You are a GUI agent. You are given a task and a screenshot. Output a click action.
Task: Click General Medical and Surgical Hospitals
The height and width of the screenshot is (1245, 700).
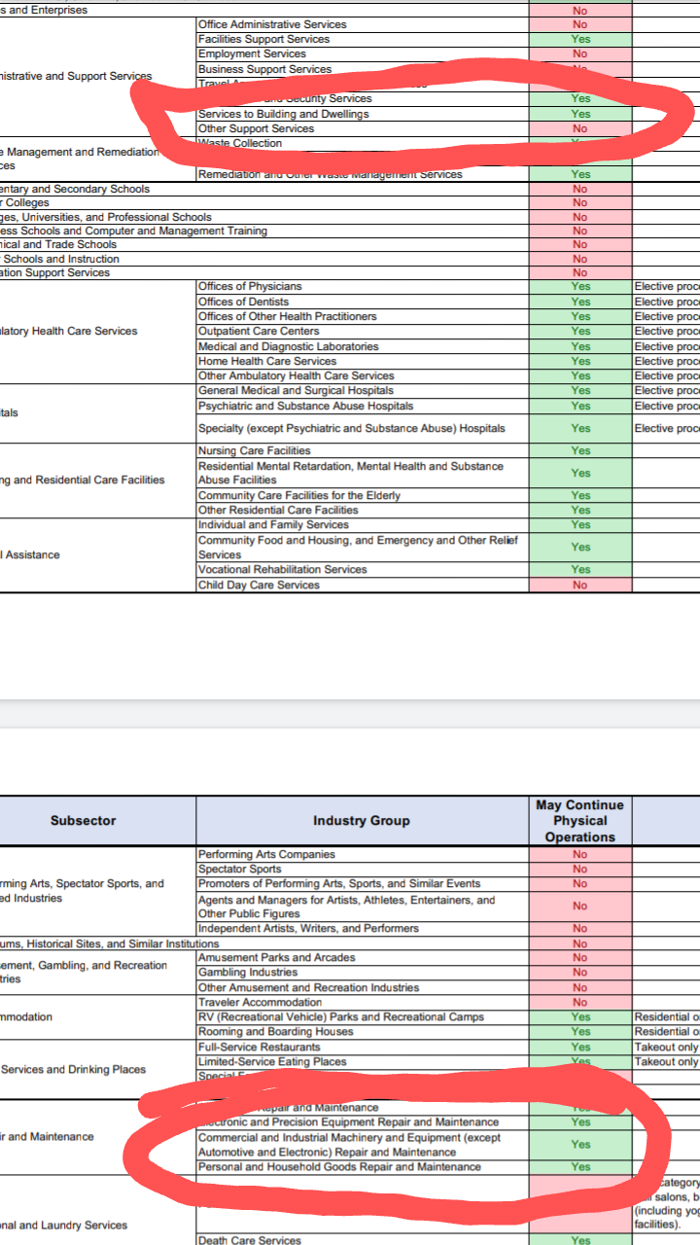point(363,391)
